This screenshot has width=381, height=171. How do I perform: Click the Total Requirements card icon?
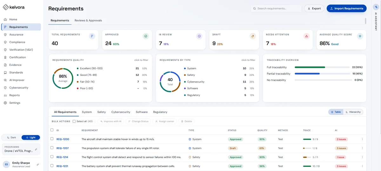click(92, 36)
